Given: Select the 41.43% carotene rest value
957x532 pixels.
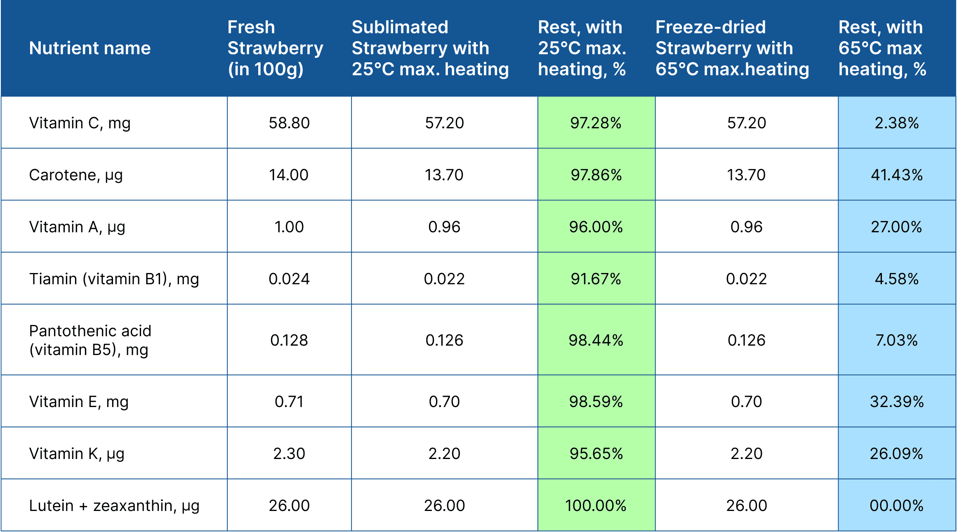Looking at the screenshot, I should 897,175.
